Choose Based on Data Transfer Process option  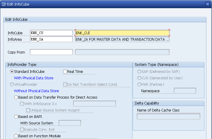click(x=16, y=97)
